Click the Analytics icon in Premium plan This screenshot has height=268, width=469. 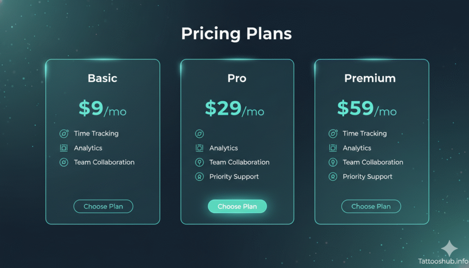pos(333,148)
